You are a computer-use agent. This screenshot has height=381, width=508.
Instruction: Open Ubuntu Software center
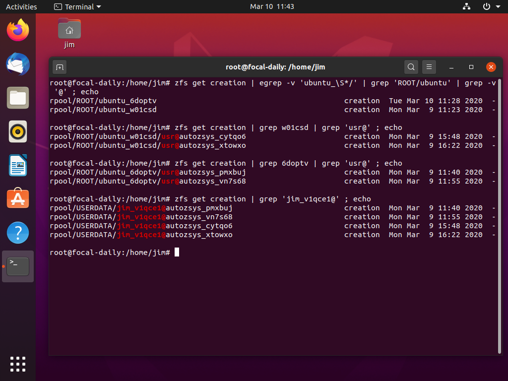click(17, 198)
